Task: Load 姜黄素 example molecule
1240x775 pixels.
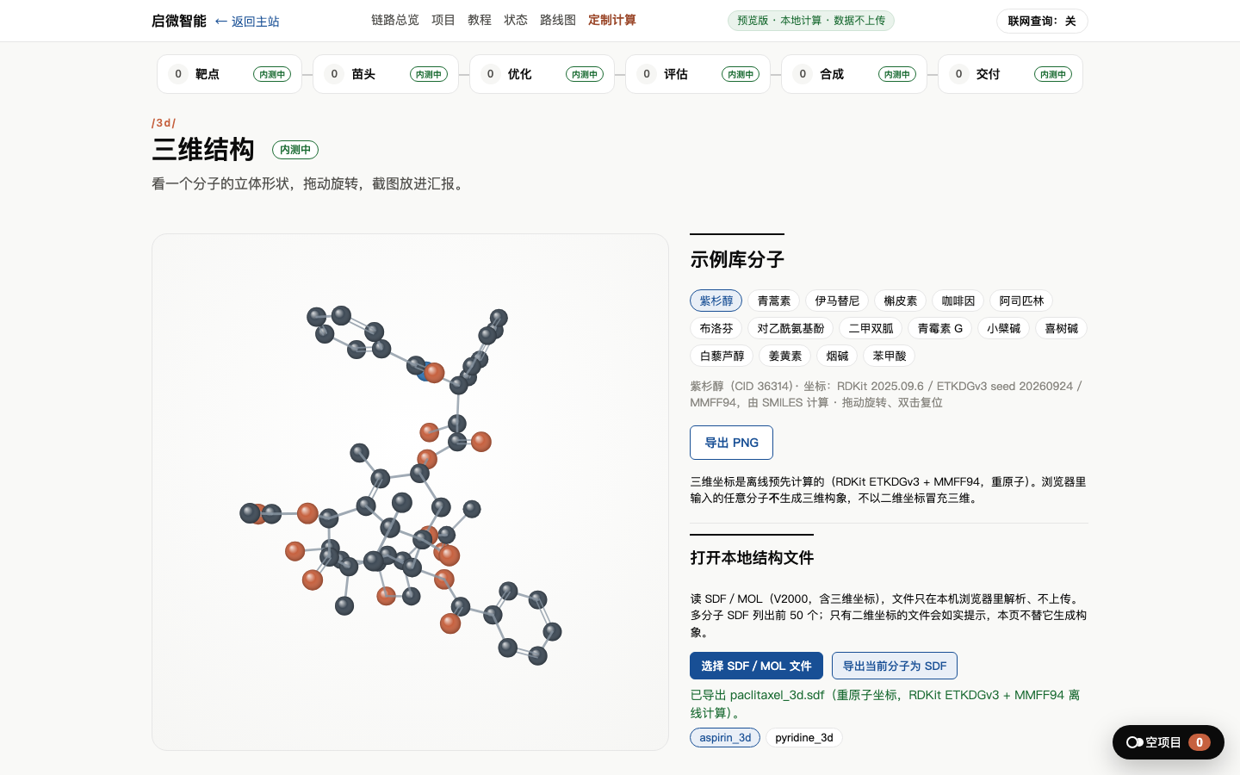Action: tap(785, 356)
